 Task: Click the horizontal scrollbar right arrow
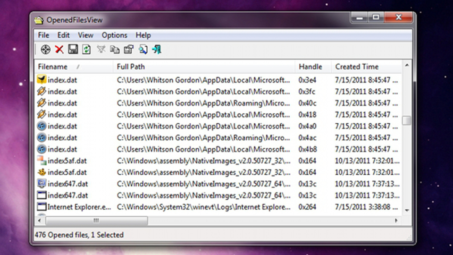pyautogui.click(x=396, y=221)
